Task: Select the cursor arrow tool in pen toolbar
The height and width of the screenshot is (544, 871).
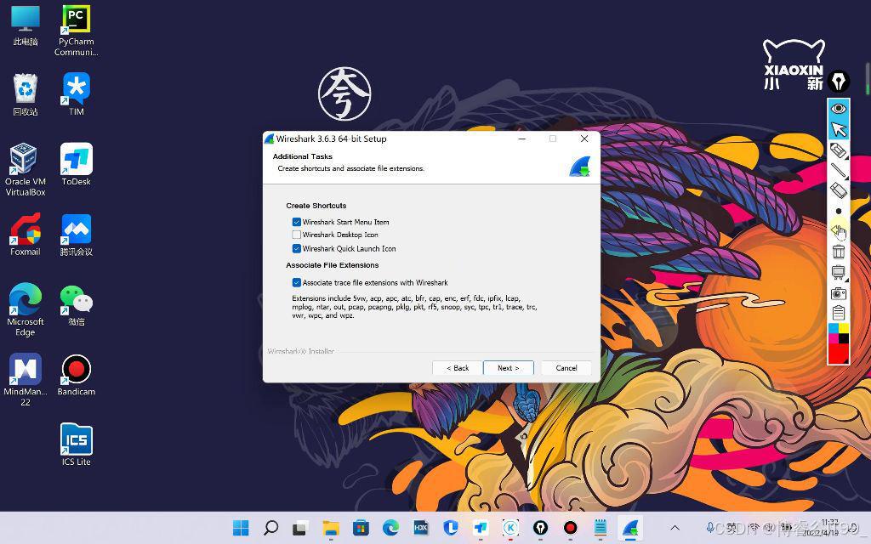Action: [838, 129]
